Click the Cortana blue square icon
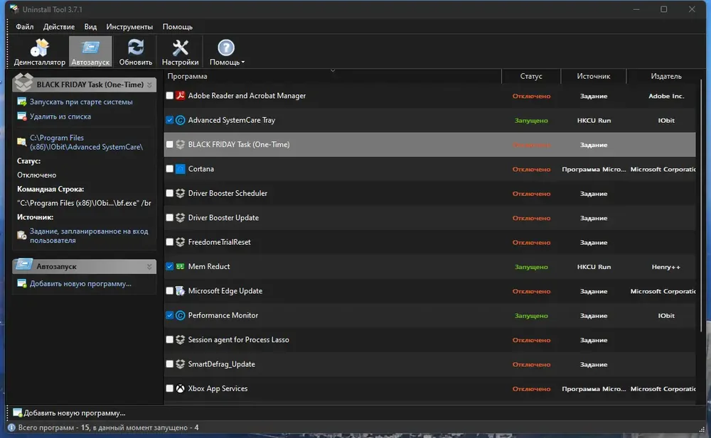Viewport: 711px width, 438px height. [x=180, y=169]
